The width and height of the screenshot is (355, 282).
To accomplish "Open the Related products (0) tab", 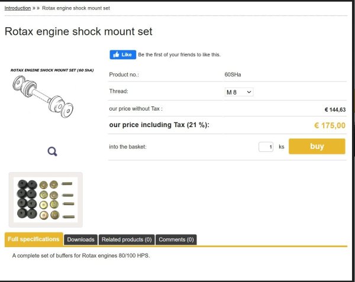I will point(126,239).
